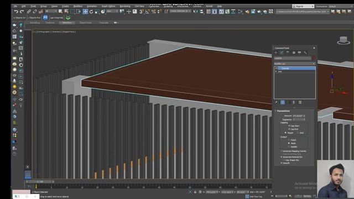Open the File menu
354x199 pixels.
15,6
